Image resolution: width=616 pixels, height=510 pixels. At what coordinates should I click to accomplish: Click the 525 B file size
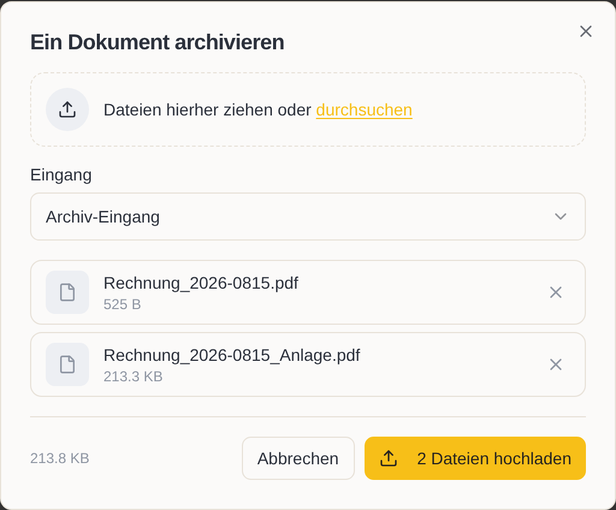pos(122,304)
